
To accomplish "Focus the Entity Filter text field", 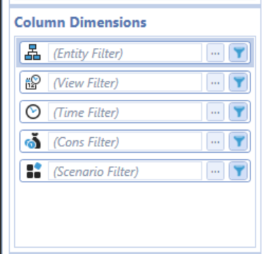I will (125, 53).
